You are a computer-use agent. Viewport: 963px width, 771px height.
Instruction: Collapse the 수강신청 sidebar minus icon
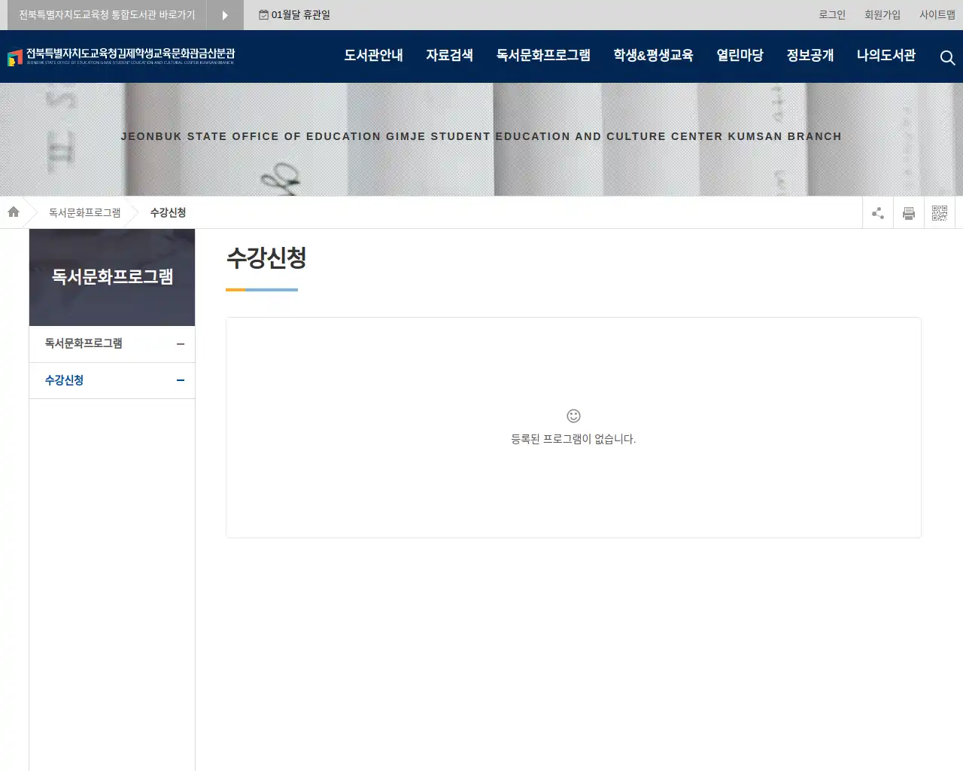point(181,380)
